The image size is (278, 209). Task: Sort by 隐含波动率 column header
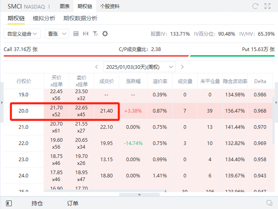click(235, 81)
